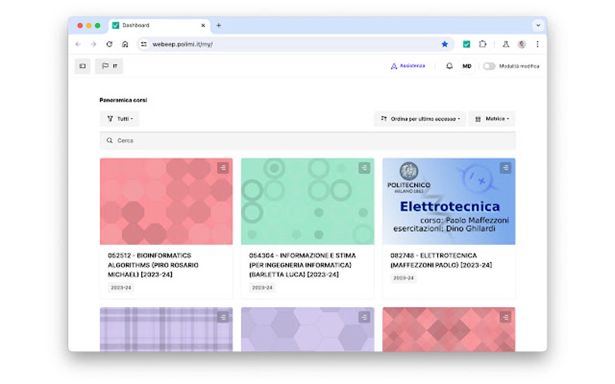Open the Elettrotecnica card menu
The height and width of the screenshot is (384, 615).
(506, 168)
